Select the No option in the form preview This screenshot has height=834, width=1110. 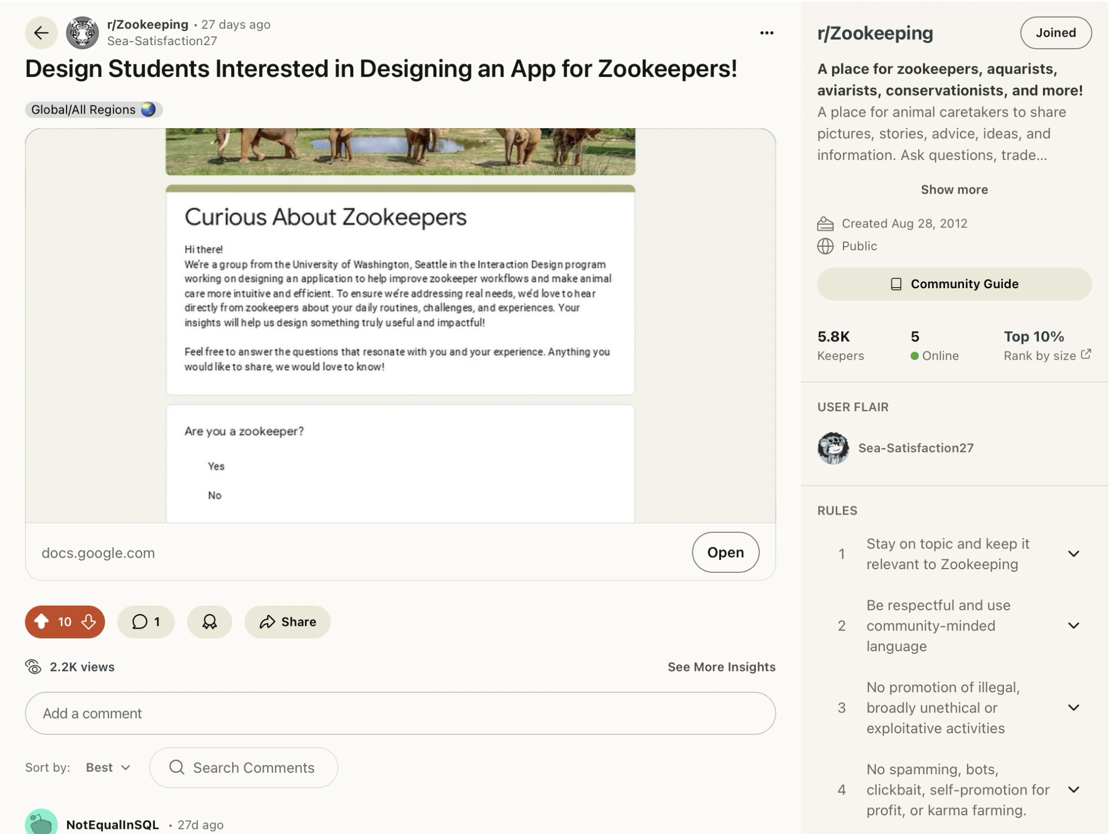(215, 495)
